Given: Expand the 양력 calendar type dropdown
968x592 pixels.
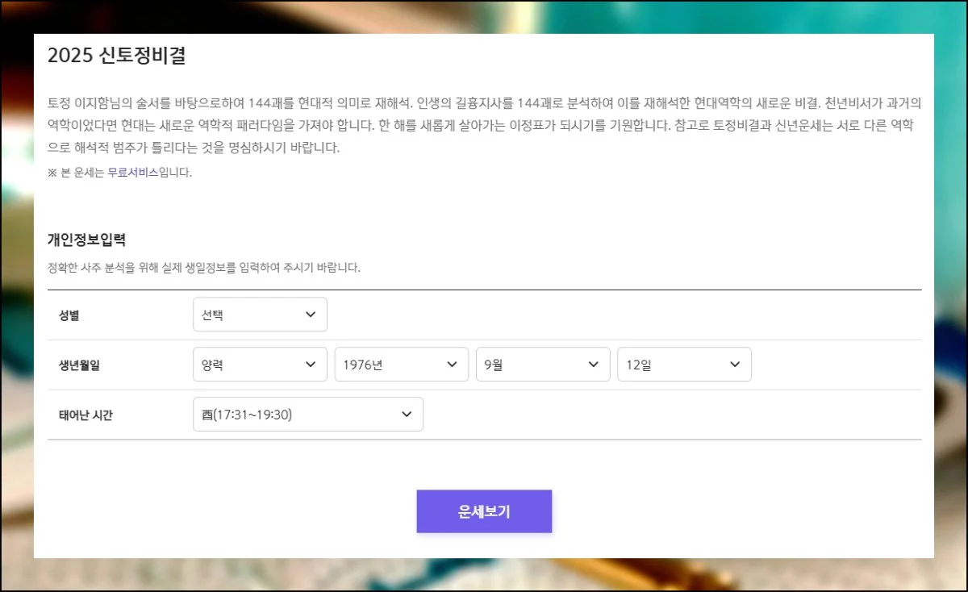Looking at the screenshot, I should click(259, 365).
